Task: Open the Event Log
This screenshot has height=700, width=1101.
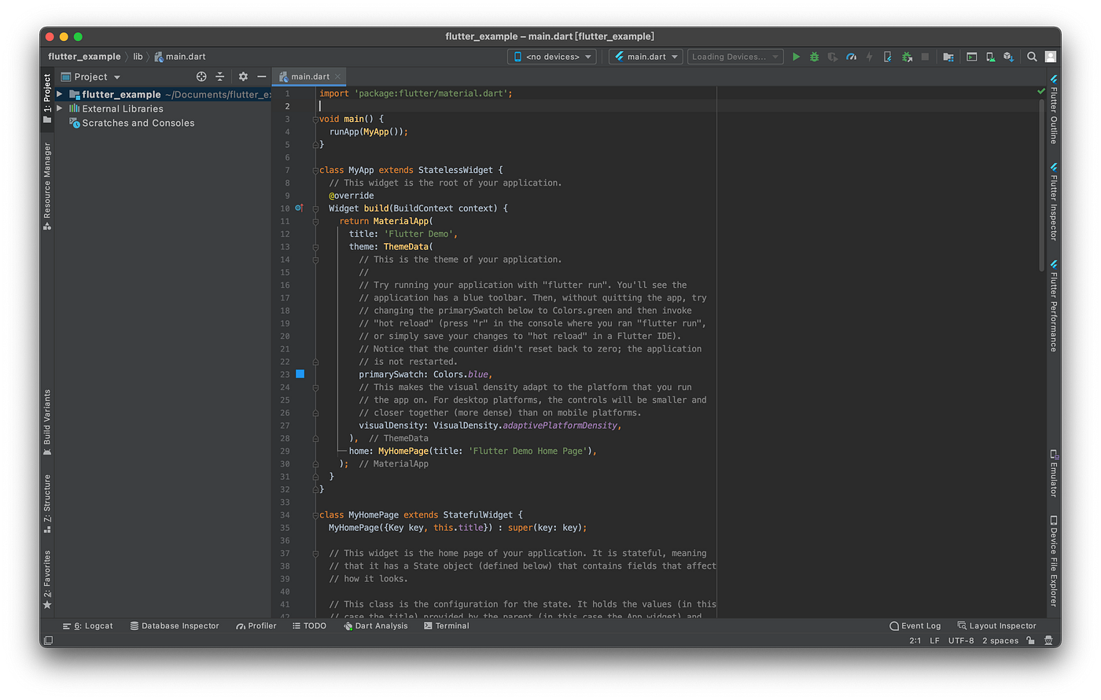Action: click(x=915, y=626)
